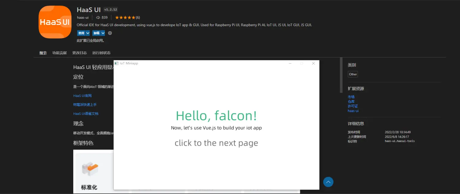
Task: Click the 理念 heading
Action: (x=78, y=123)
